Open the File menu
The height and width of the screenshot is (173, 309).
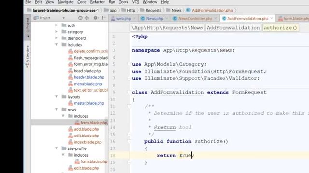[28, 2]
